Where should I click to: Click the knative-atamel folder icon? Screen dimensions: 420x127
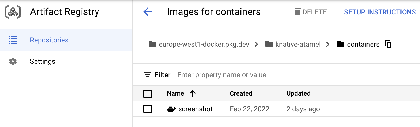click(269, 44)
